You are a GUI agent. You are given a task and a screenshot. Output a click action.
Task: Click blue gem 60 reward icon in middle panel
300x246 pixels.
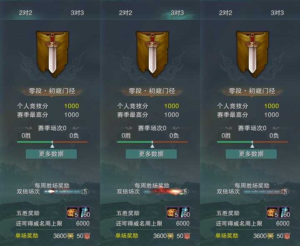click(184, 212)
